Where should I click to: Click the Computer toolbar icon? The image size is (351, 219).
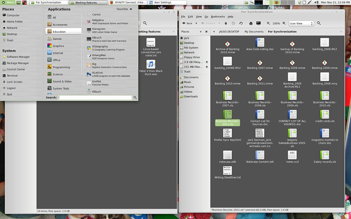[258, 23]
